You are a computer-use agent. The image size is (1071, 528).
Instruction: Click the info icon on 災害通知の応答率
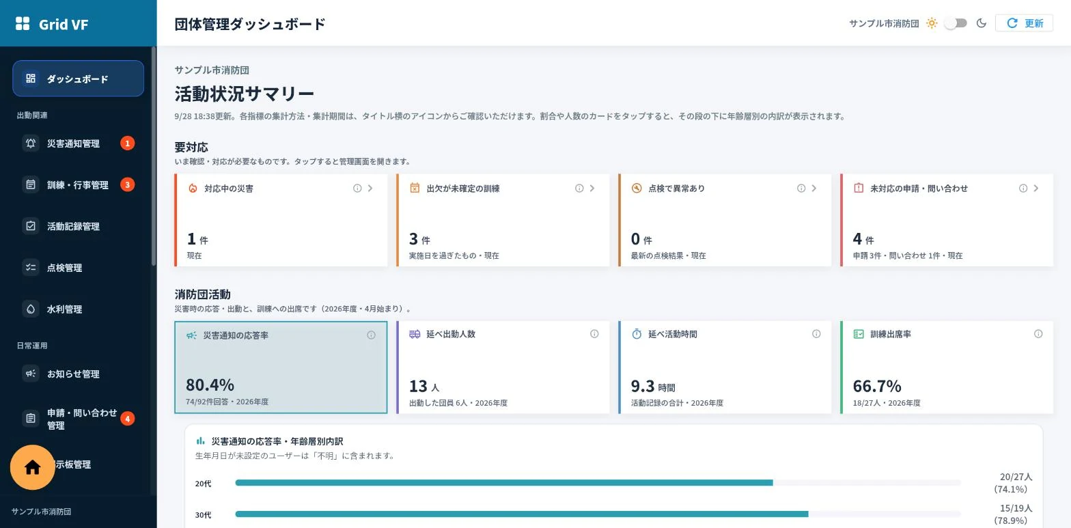[x=371, y=335]
